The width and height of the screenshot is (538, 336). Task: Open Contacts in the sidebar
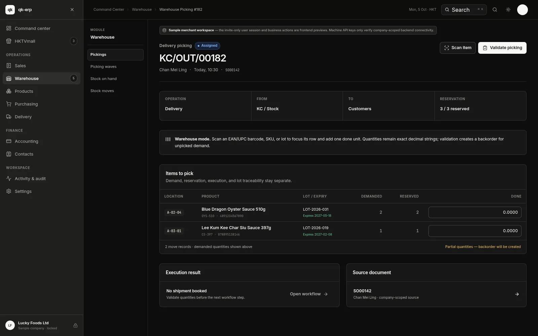click(x=41, y=154)
